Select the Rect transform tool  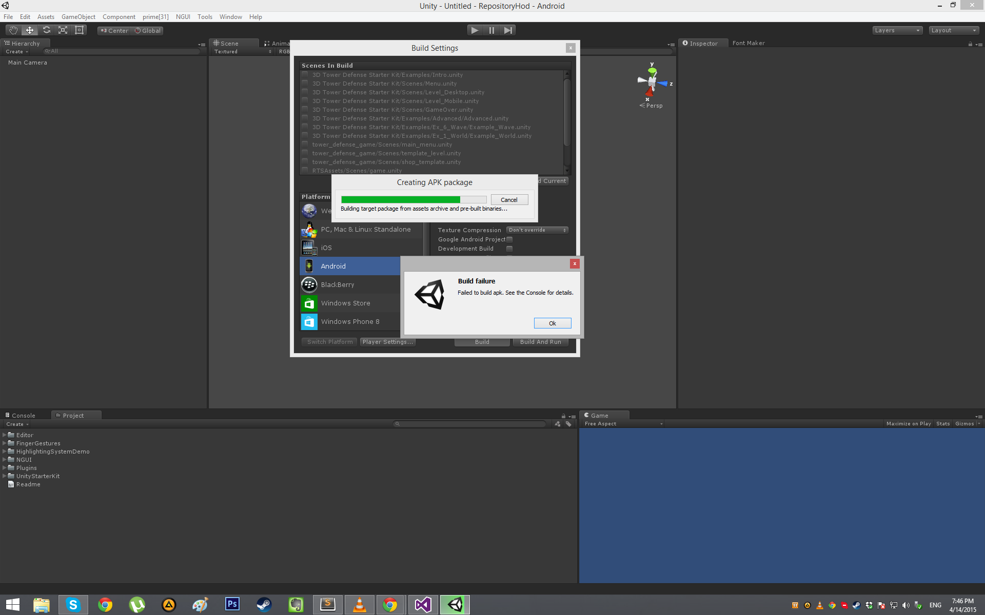(79, 30)
